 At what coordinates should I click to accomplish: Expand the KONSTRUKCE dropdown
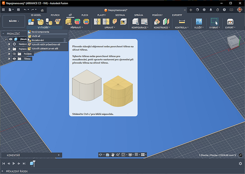pyautogui.click(x=161, y=27)
